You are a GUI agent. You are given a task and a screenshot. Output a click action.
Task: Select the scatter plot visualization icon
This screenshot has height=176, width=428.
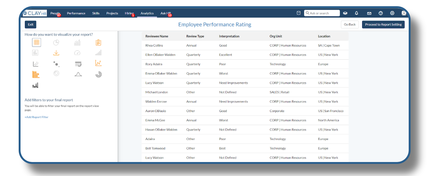[36, 64]
